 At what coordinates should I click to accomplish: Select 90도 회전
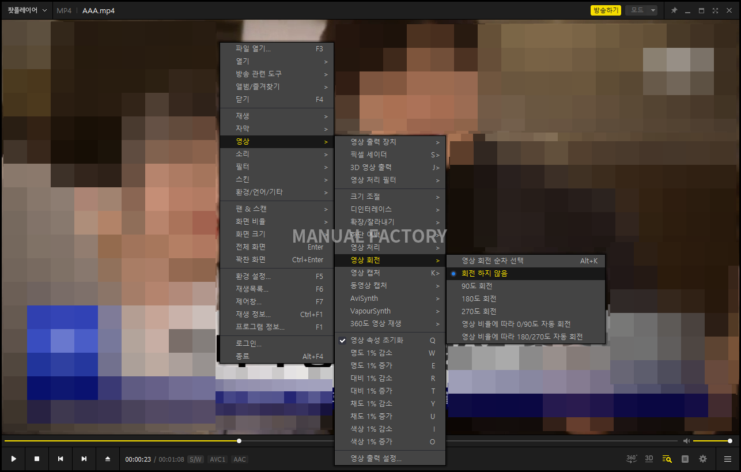point(526,286)
